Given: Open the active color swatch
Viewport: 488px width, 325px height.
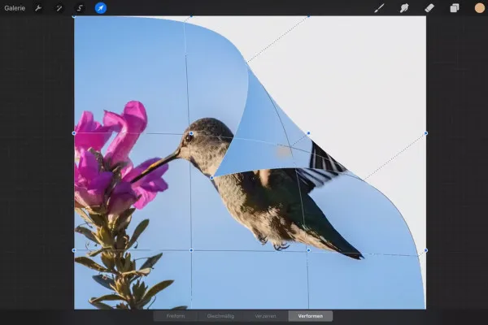Looking at the screenshot, I should [480, 8].
